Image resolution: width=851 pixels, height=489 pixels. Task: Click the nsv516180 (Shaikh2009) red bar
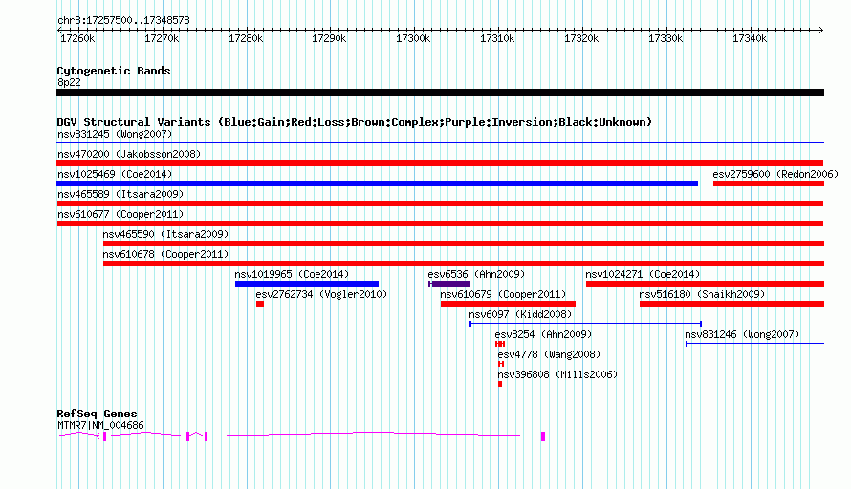coord(731,304)
